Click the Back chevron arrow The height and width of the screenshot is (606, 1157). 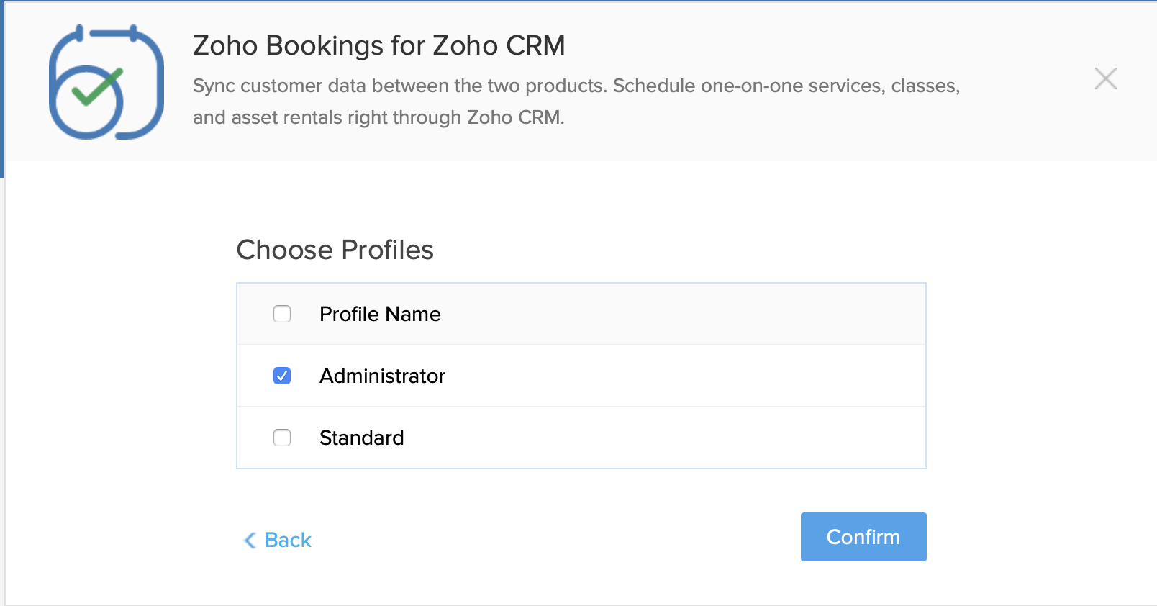[x=250, y=541]
